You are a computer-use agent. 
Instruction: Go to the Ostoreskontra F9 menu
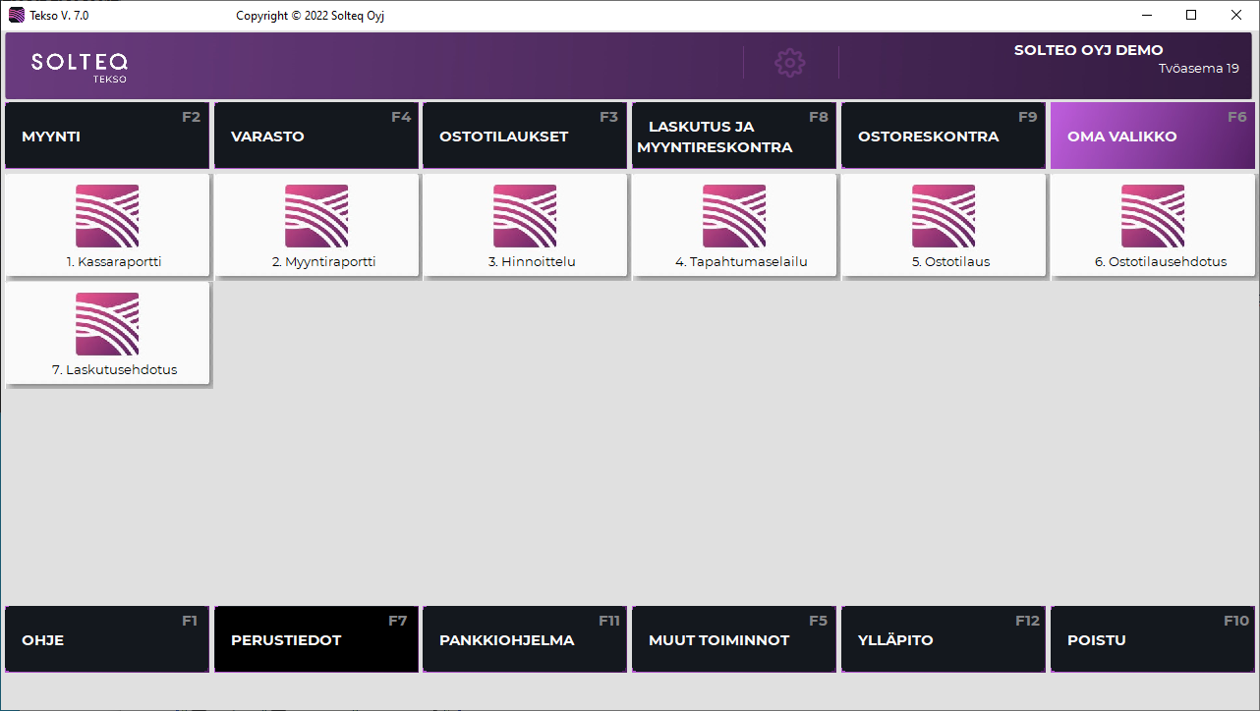944,137
